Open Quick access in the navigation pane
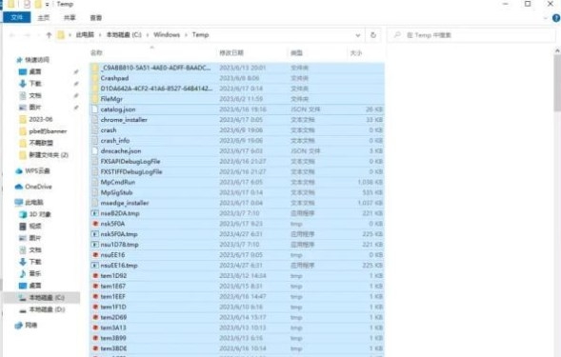 (37, 60)
